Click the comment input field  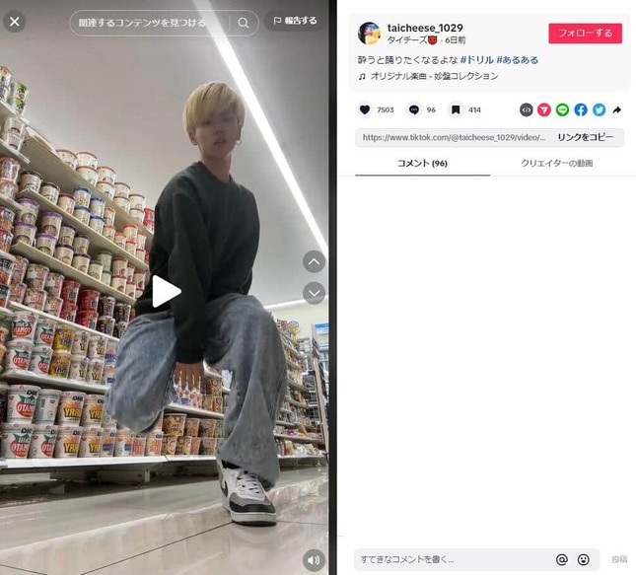(455, 559)
